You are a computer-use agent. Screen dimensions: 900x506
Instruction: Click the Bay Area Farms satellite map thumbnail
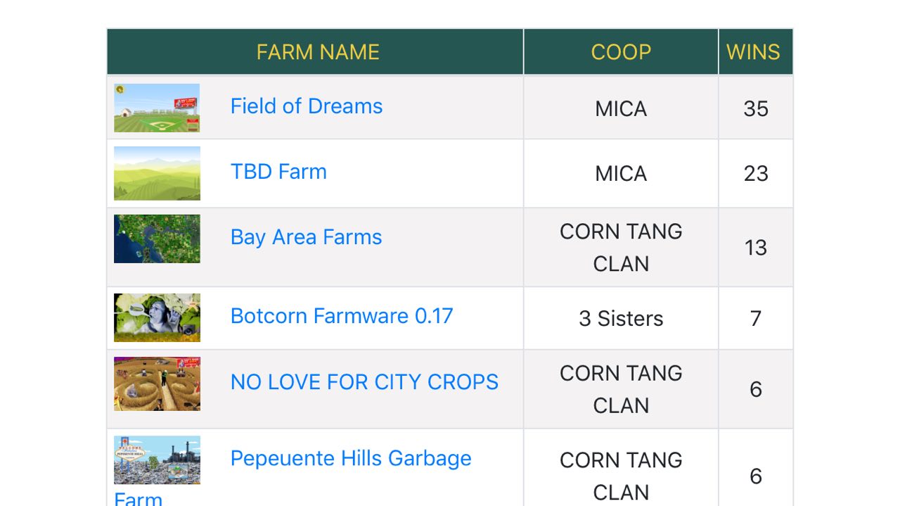[x=157, y=239]
